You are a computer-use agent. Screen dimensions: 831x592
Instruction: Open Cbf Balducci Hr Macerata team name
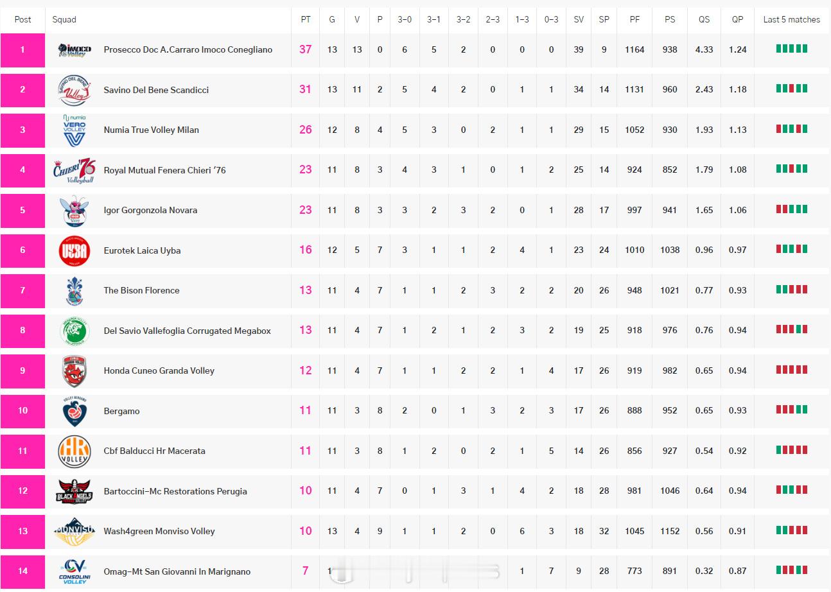pos(155,451)
